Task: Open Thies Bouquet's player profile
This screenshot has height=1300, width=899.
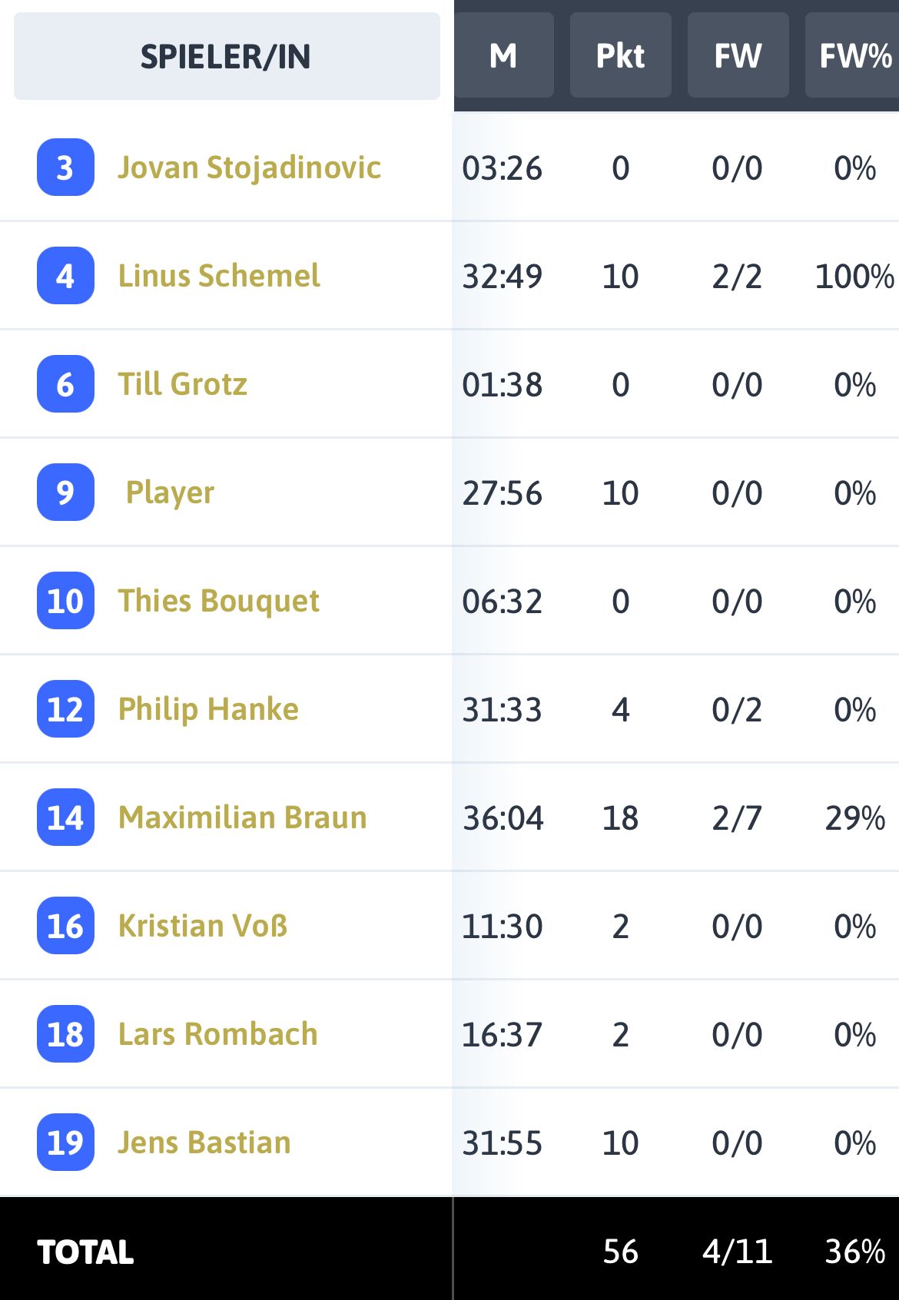Action: pos(219,601)
